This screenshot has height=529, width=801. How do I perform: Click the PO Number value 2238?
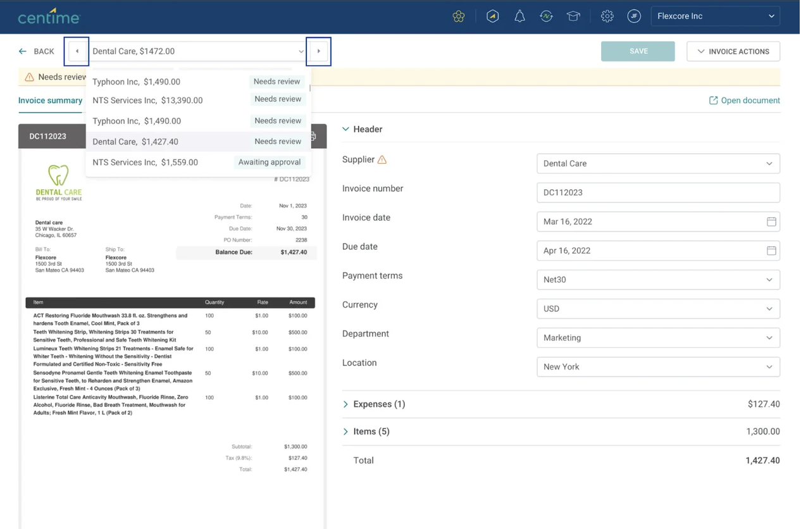pos(301,240)
